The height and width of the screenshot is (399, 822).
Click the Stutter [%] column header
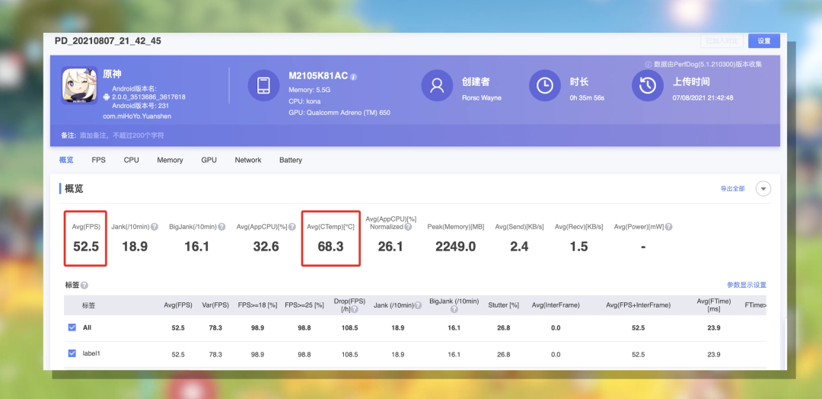[503, 305]
